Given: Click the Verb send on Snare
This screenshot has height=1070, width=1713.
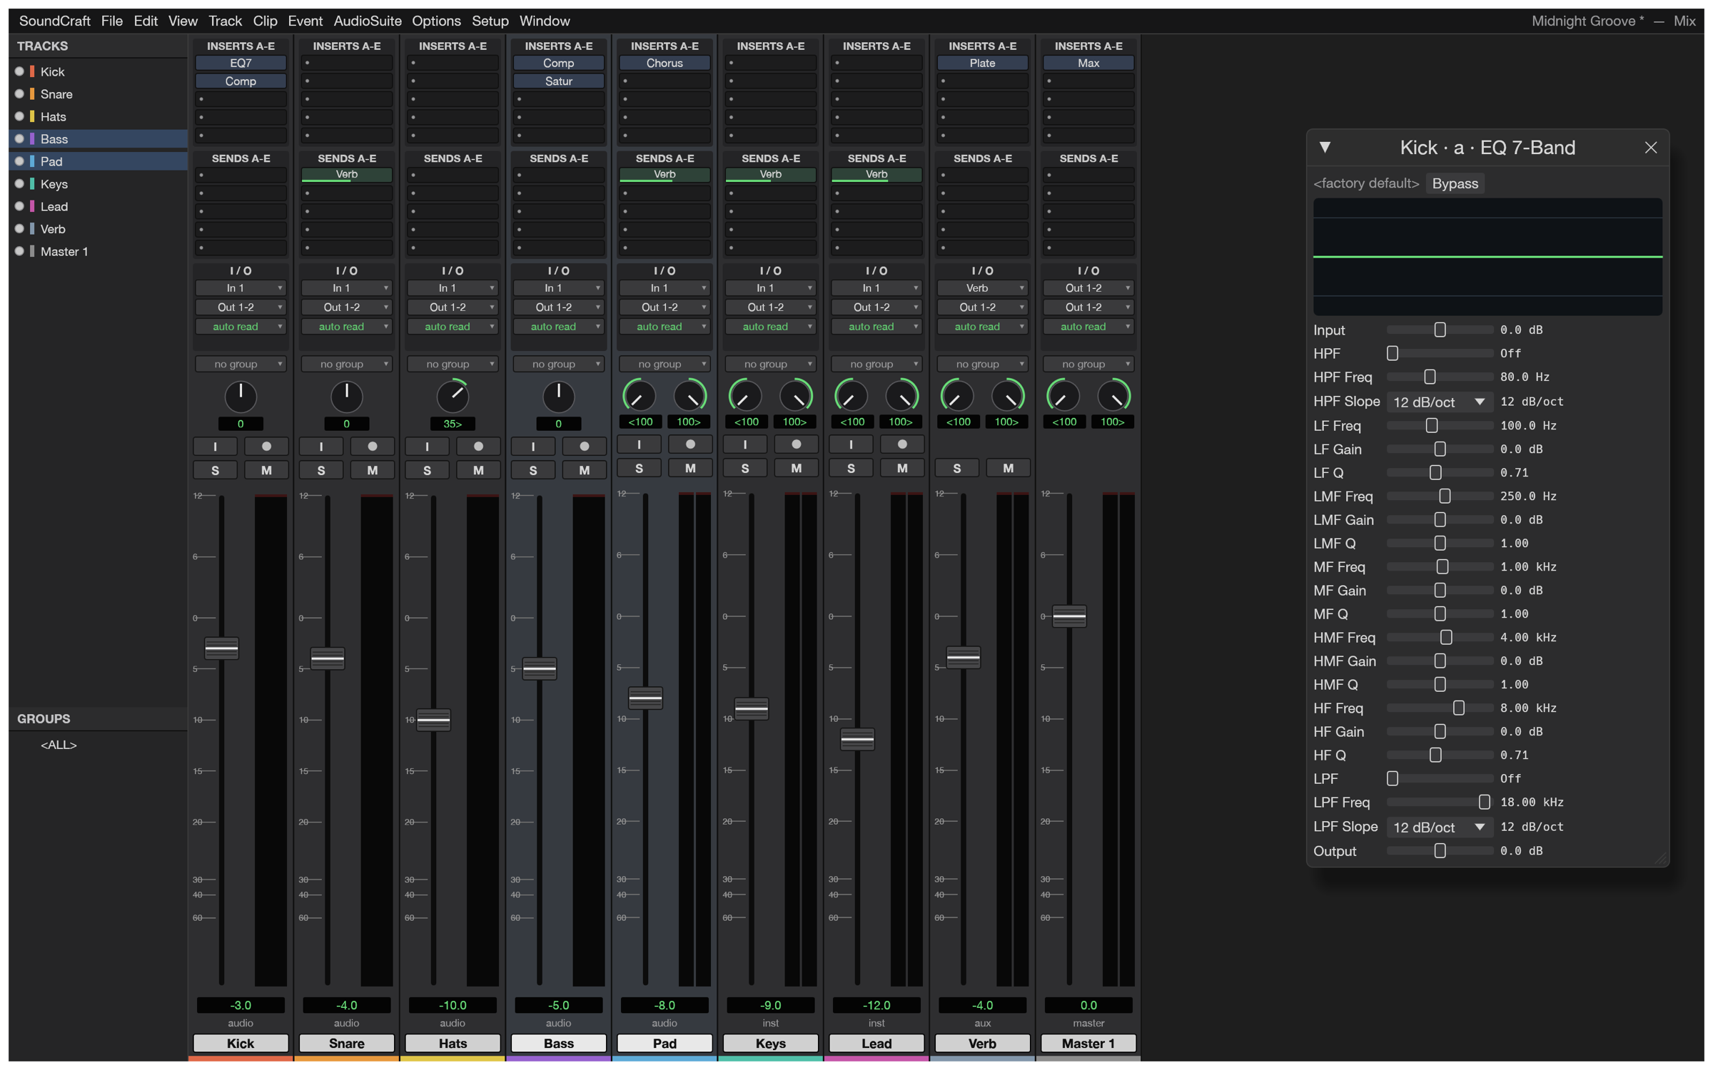Looking at the screenshot, I should pos(347,175).
